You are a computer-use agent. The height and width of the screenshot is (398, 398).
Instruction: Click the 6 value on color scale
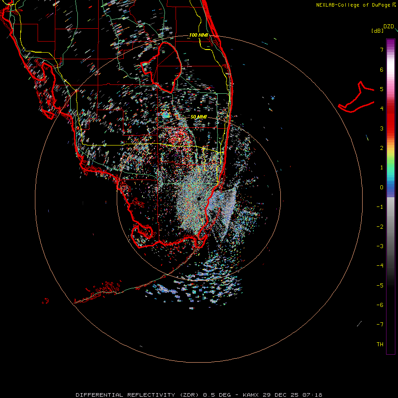tap(382, 69)
